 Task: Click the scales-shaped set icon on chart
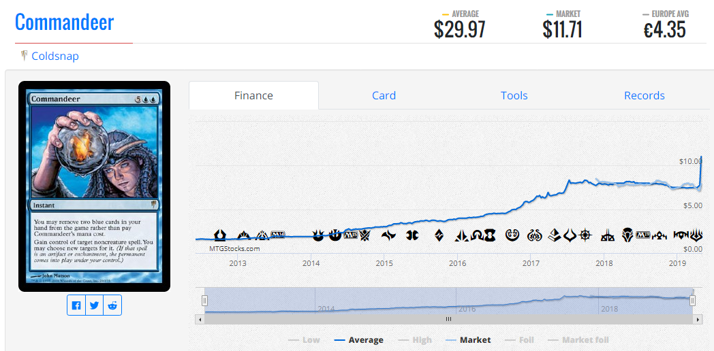pos(607,235)
